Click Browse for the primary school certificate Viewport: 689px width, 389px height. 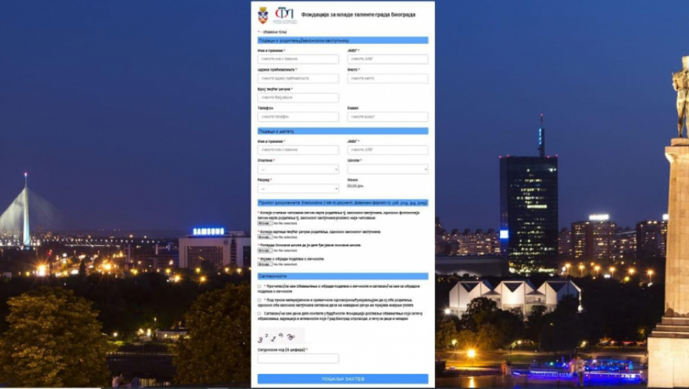tap(264, 250)
